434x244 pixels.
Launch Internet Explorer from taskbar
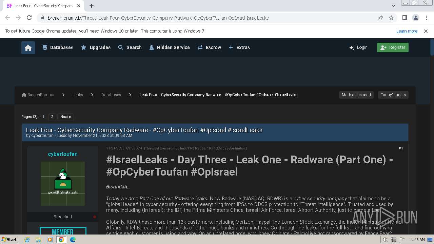(27, 240)
